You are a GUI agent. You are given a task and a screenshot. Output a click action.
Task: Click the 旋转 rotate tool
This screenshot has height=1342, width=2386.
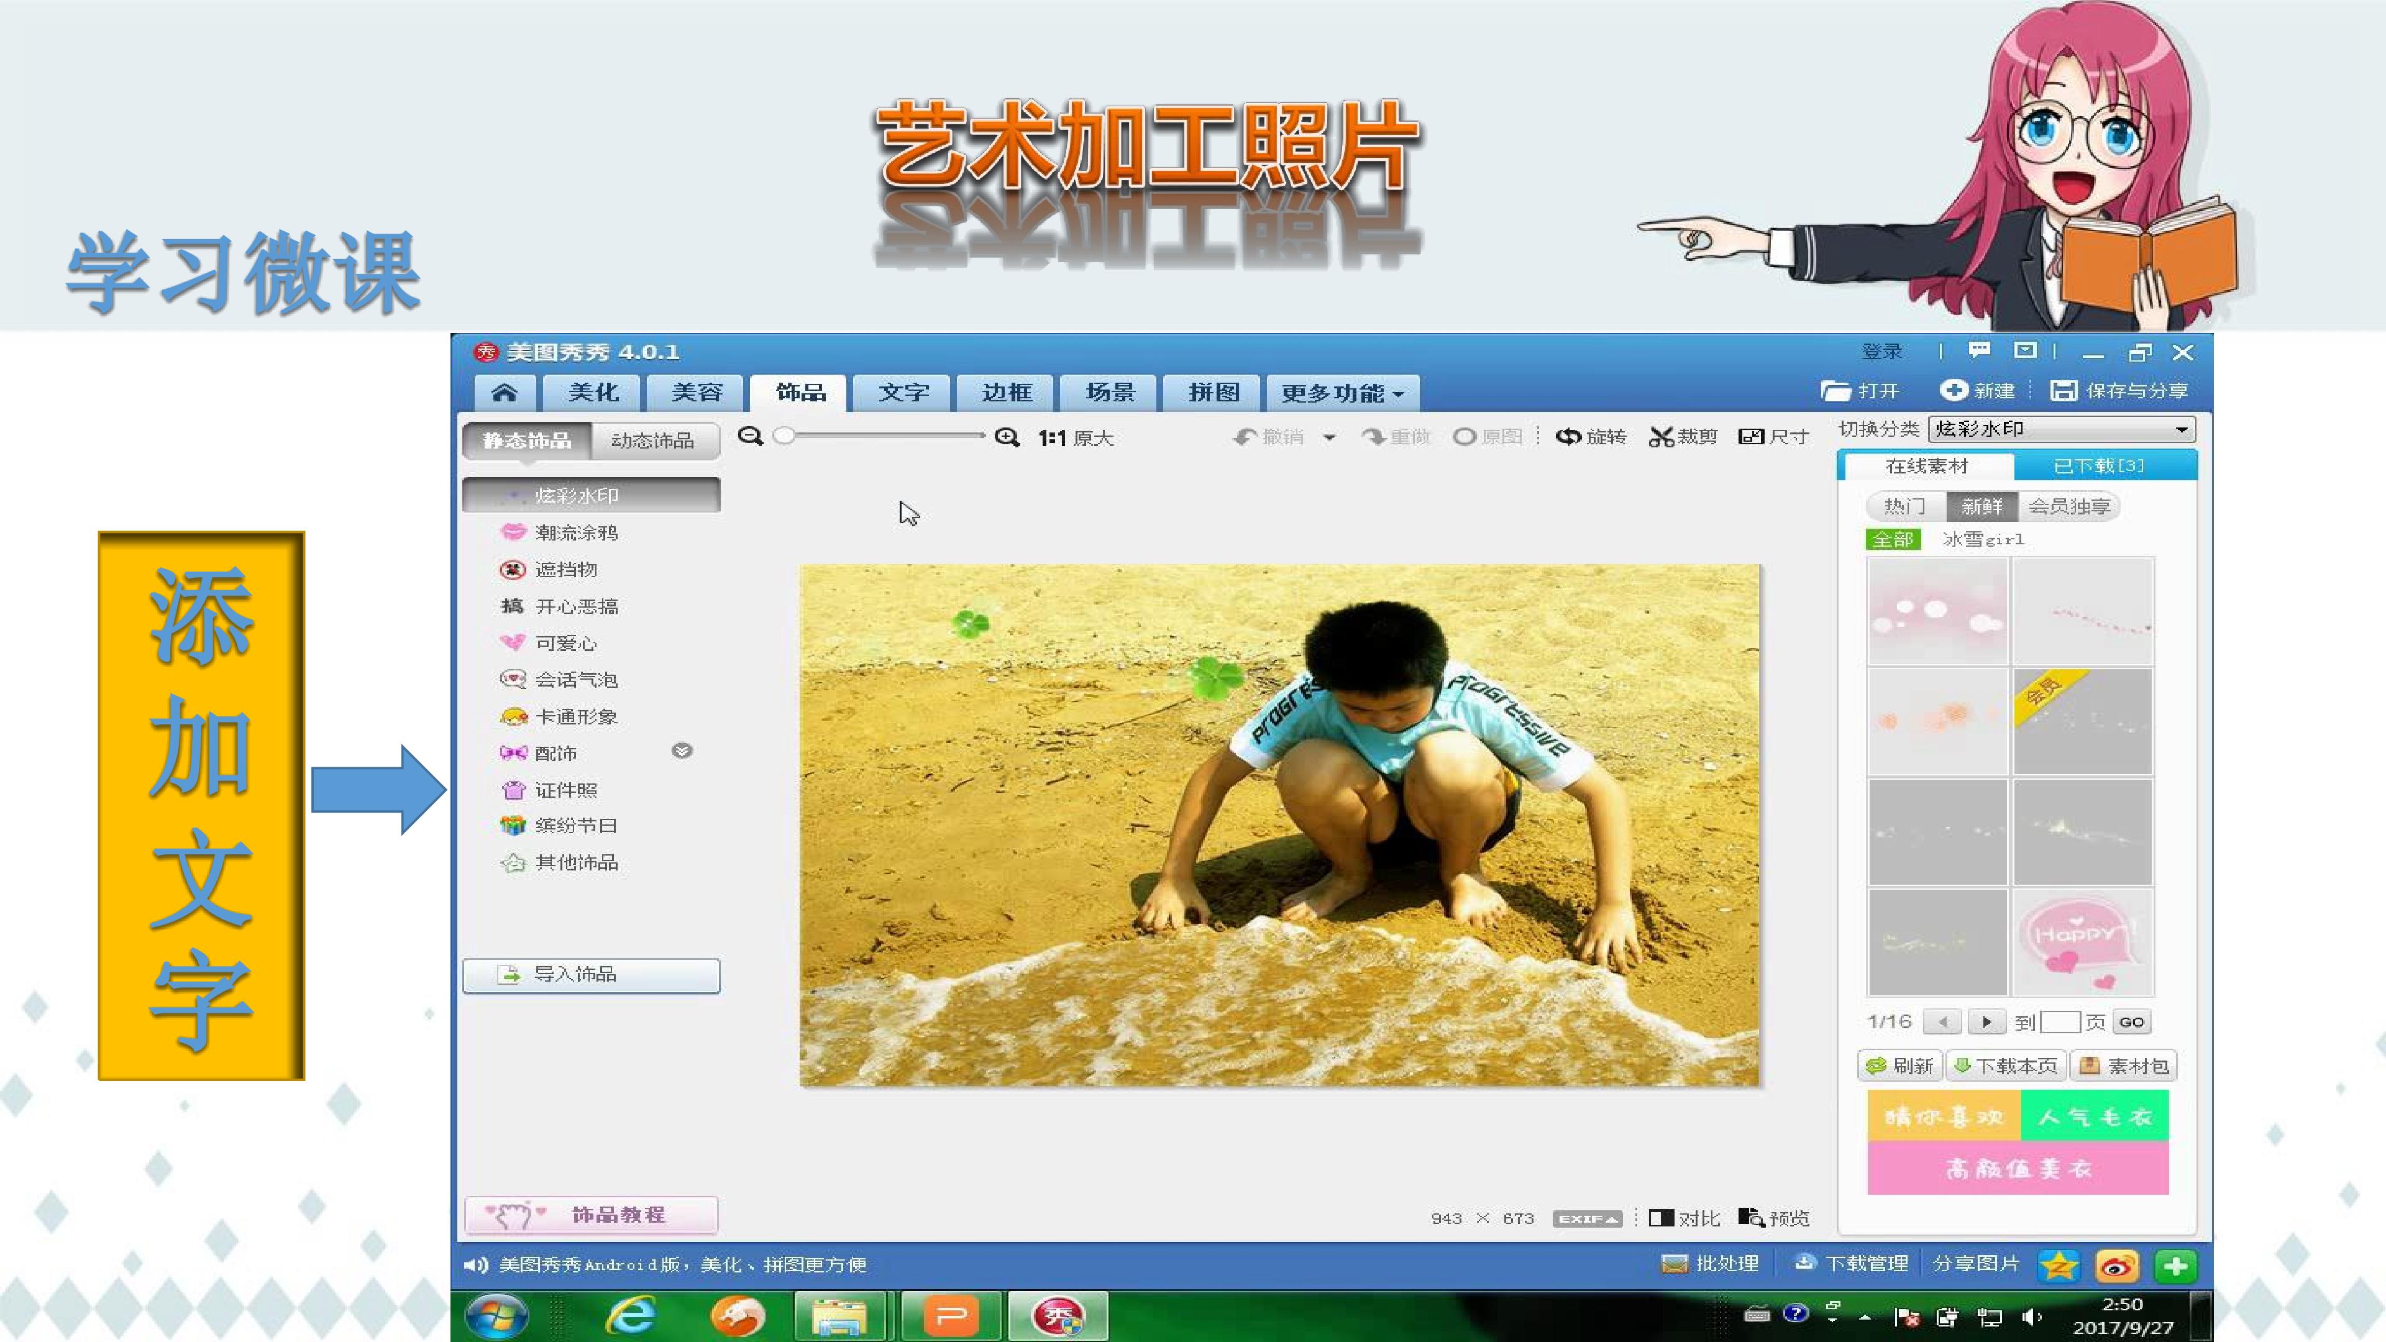tap(1591, 437)
